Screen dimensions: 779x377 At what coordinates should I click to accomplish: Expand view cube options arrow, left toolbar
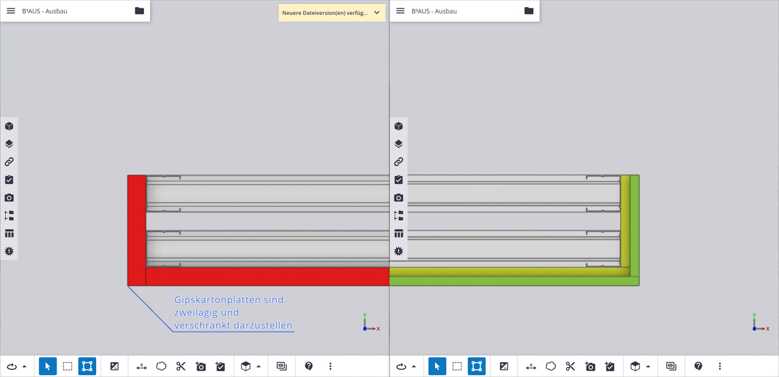(x=258, y=367)
